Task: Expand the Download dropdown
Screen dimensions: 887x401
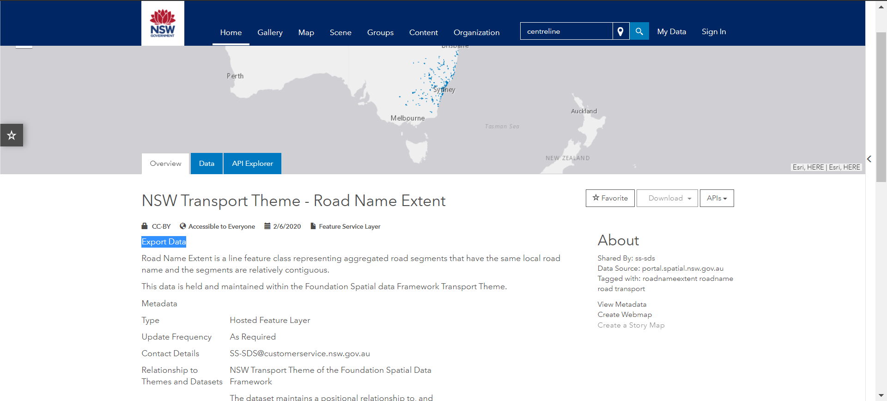Action: pos(667,198)
